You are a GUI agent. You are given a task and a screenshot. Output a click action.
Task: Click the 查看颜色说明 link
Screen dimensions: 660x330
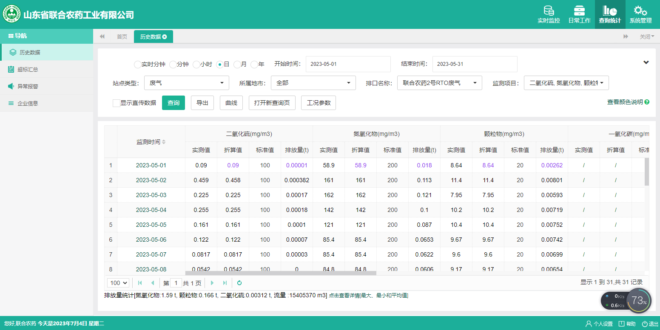[625, 102]
